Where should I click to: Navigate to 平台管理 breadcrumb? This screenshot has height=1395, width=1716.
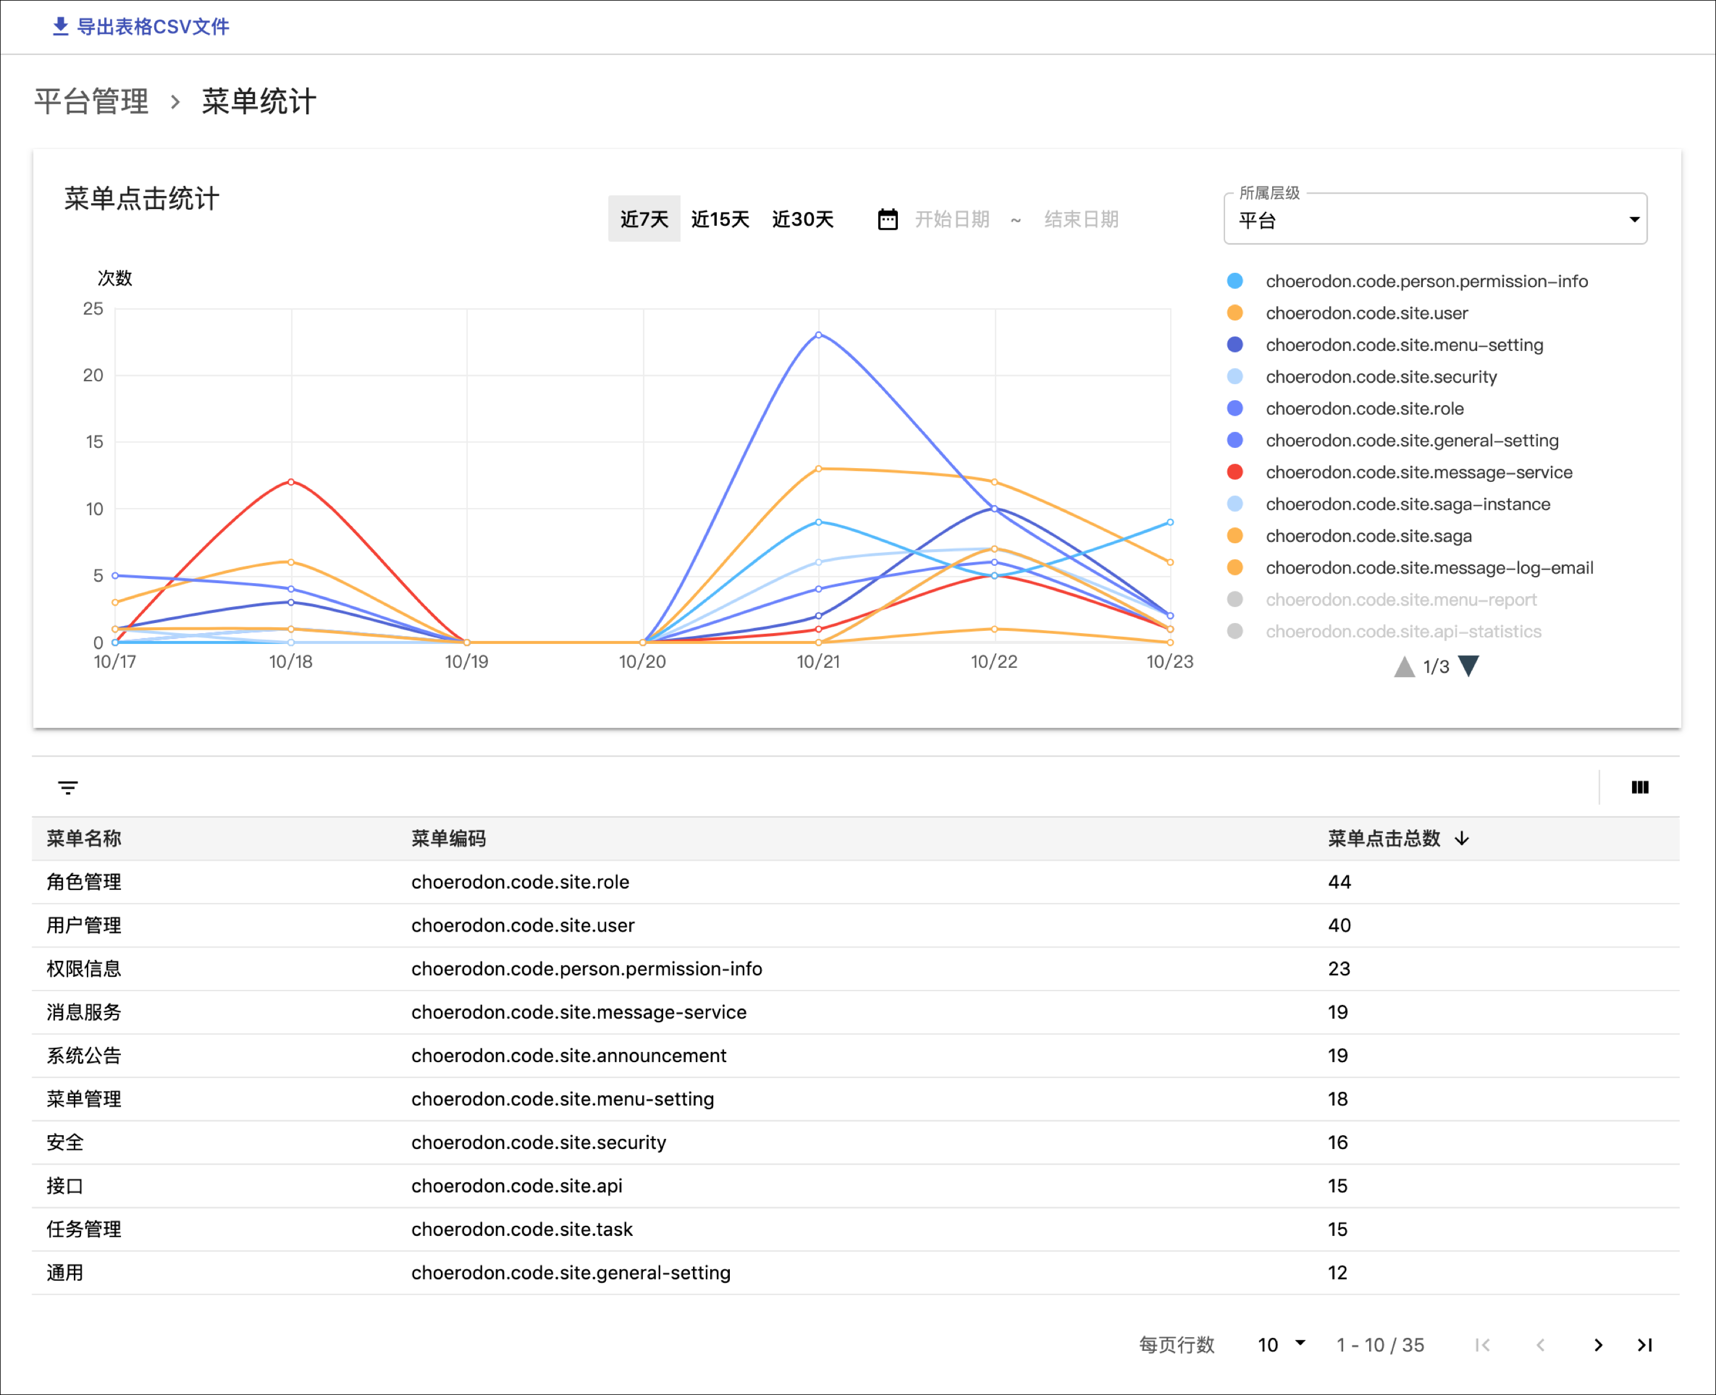(x=92, y=102)
